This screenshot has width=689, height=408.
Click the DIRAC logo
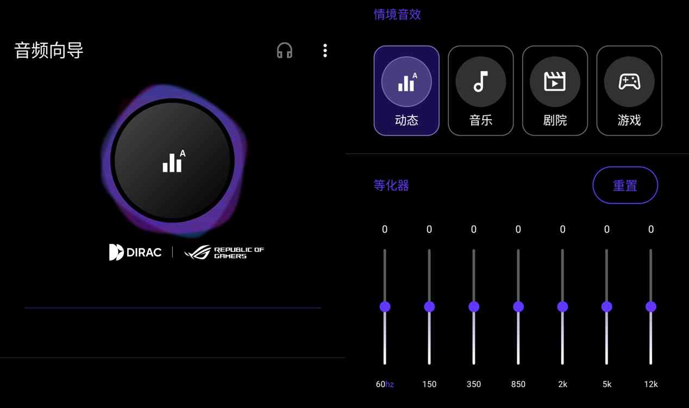click(135, 252)
